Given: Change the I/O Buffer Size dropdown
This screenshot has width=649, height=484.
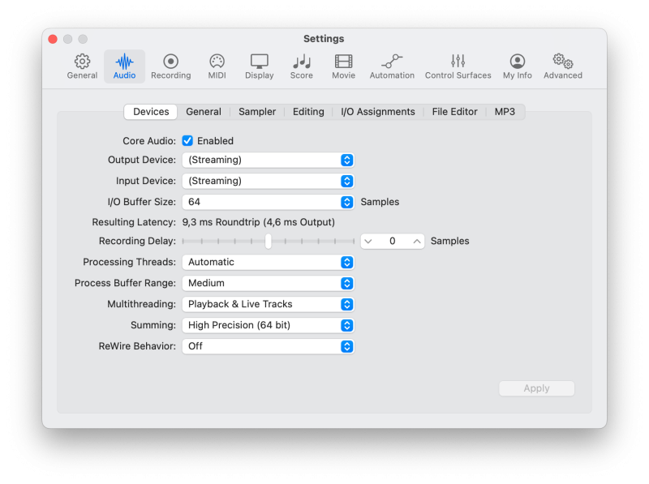Looking at the screenshot, I should click(x=268, y=202).
